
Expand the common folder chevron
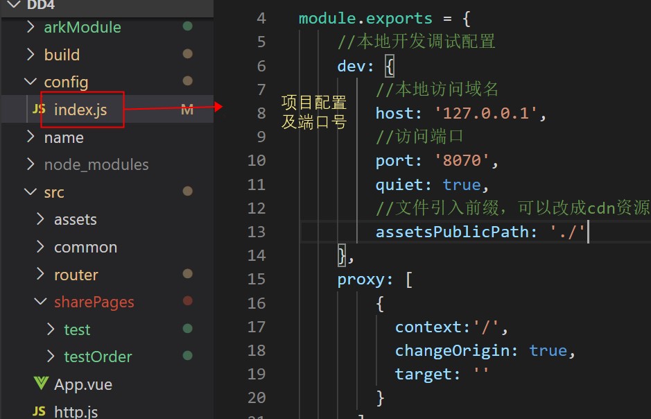[40, 247]
